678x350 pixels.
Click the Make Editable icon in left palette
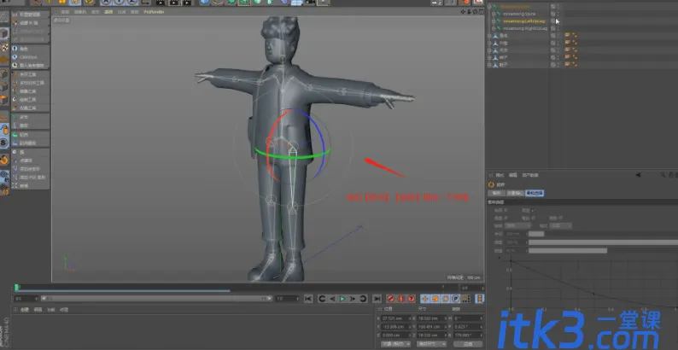(4, 17)
